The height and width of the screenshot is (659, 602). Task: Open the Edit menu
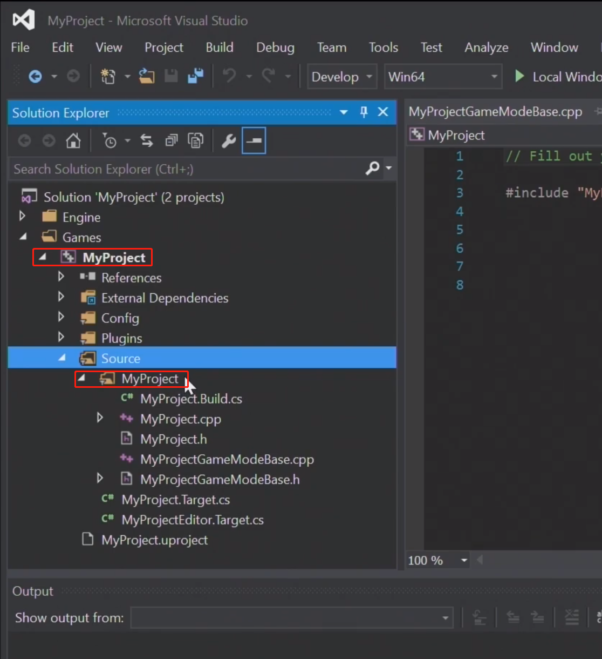[x=63, y=48]
